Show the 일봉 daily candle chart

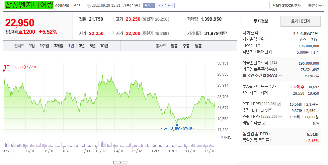pos(174,46)
